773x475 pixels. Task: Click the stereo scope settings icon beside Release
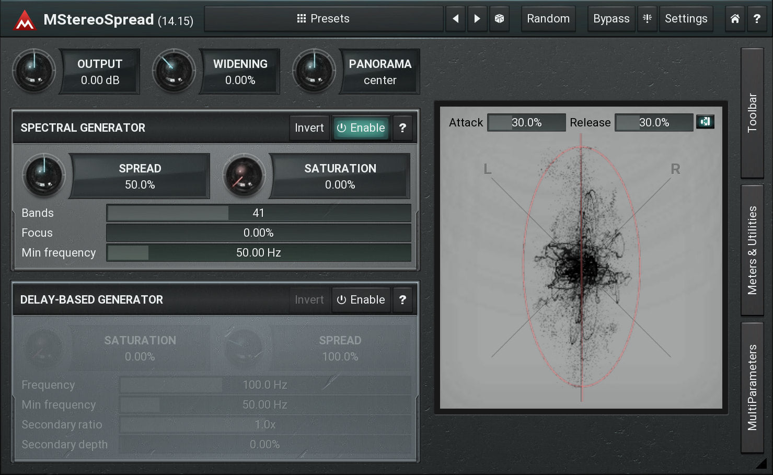tap(705, 122)
